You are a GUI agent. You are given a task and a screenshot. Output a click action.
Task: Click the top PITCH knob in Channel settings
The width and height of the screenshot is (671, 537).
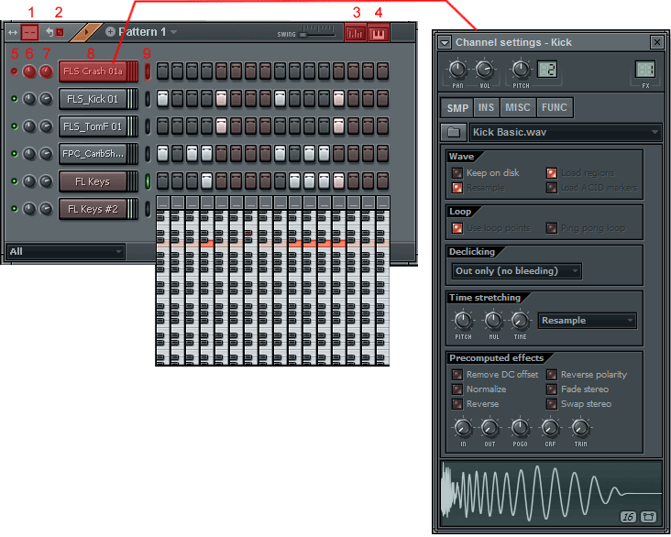click(521, 70)
